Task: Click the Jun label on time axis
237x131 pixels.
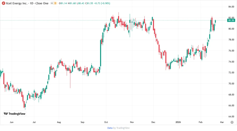Action: tap(12, 122)
